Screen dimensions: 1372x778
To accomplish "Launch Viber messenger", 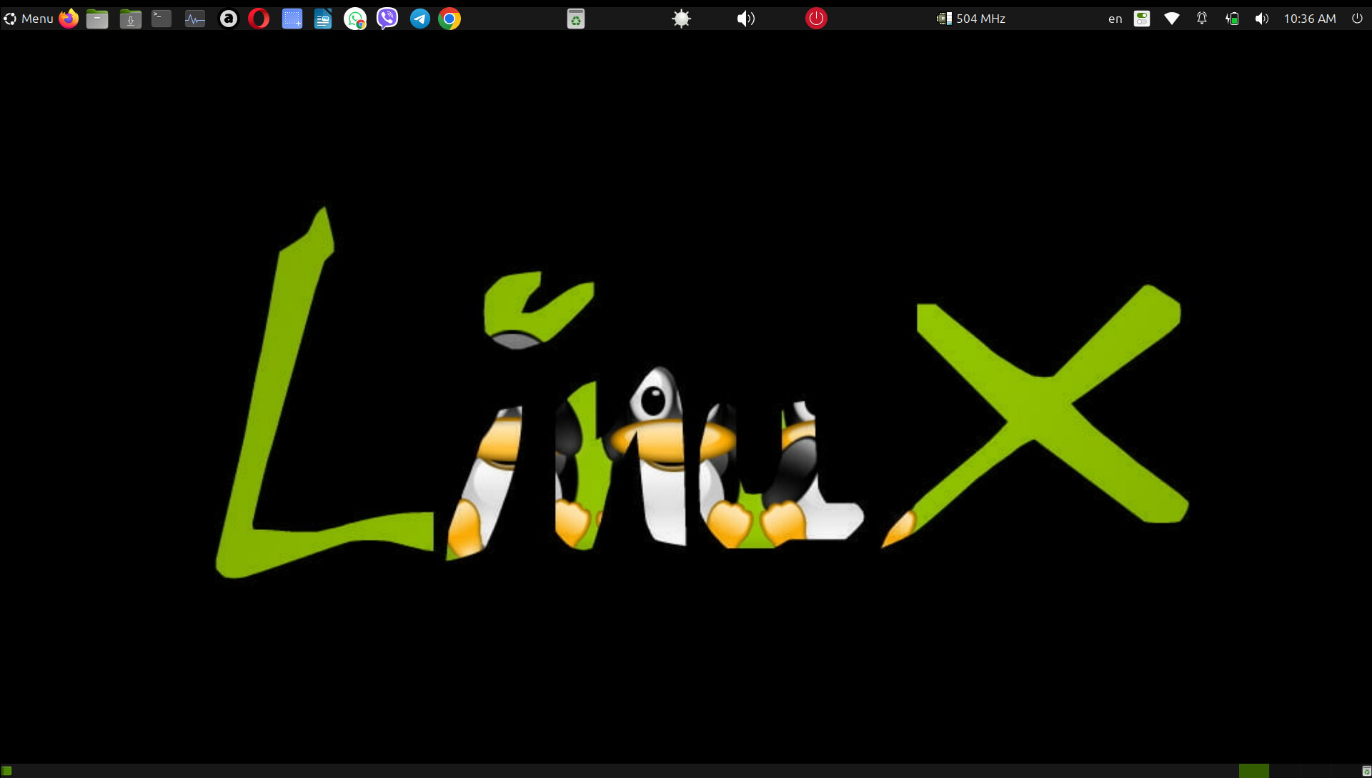I will coord(387,19).
